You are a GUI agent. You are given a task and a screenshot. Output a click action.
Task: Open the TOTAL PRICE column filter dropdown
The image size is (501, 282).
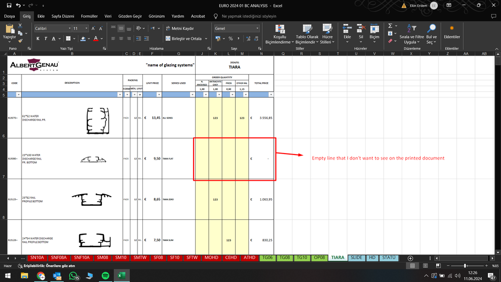point(271,95)
